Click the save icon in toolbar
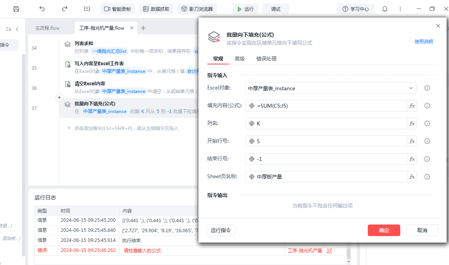The width and height of the screenshot is (449, 265). click(x=16, y=9)
